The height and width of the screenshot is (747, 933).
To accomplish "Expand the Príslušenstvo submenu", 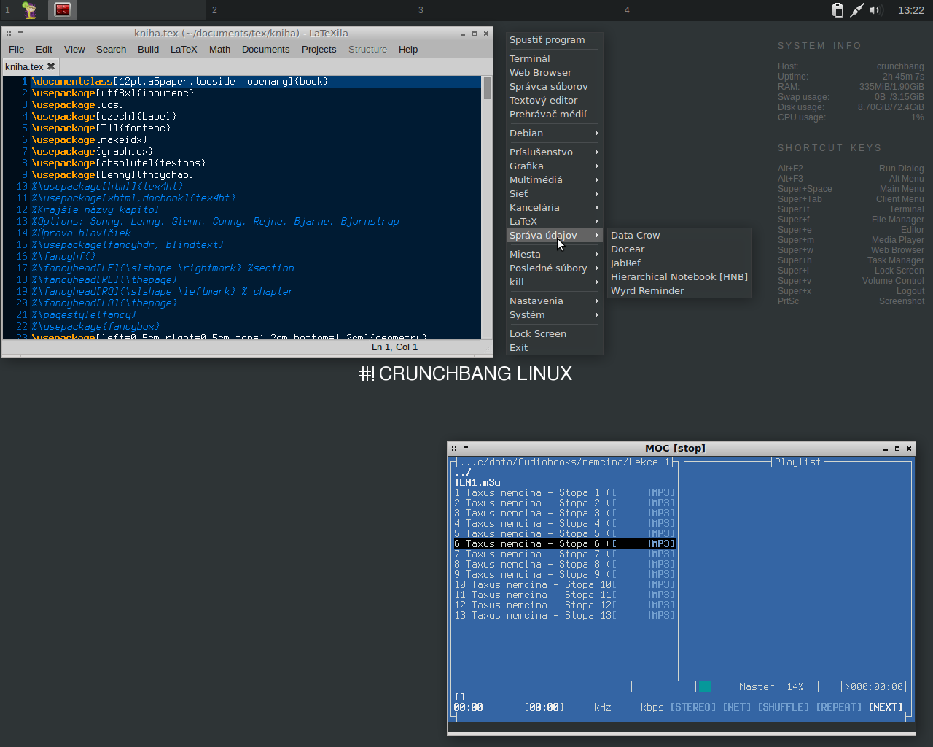I will [x=554, y=152].
